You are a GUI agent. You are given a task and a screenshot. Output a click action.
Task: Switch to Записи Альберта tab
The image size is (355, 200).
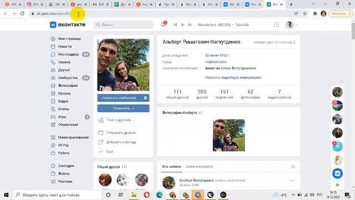(x=199, y=167)
